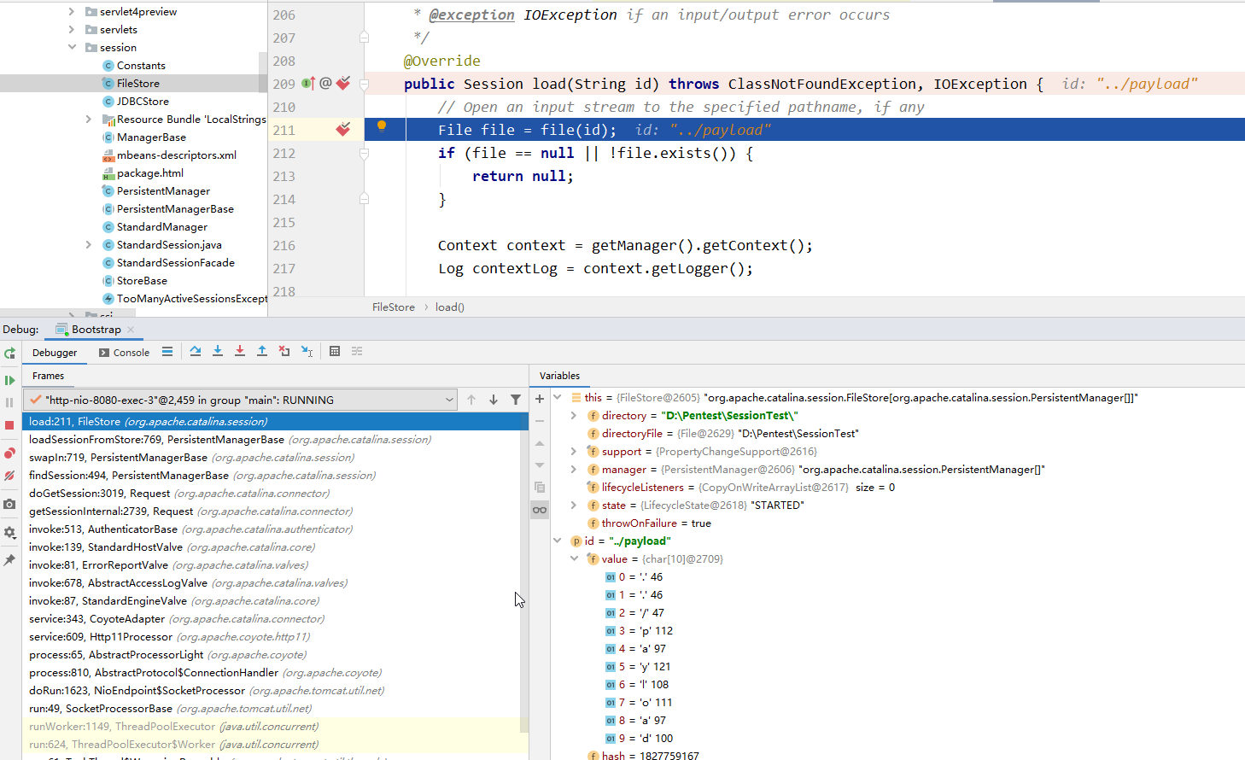This screenshot has width=1245, height=760.
Task: Step out of current method
Action: tap(262, 352)
